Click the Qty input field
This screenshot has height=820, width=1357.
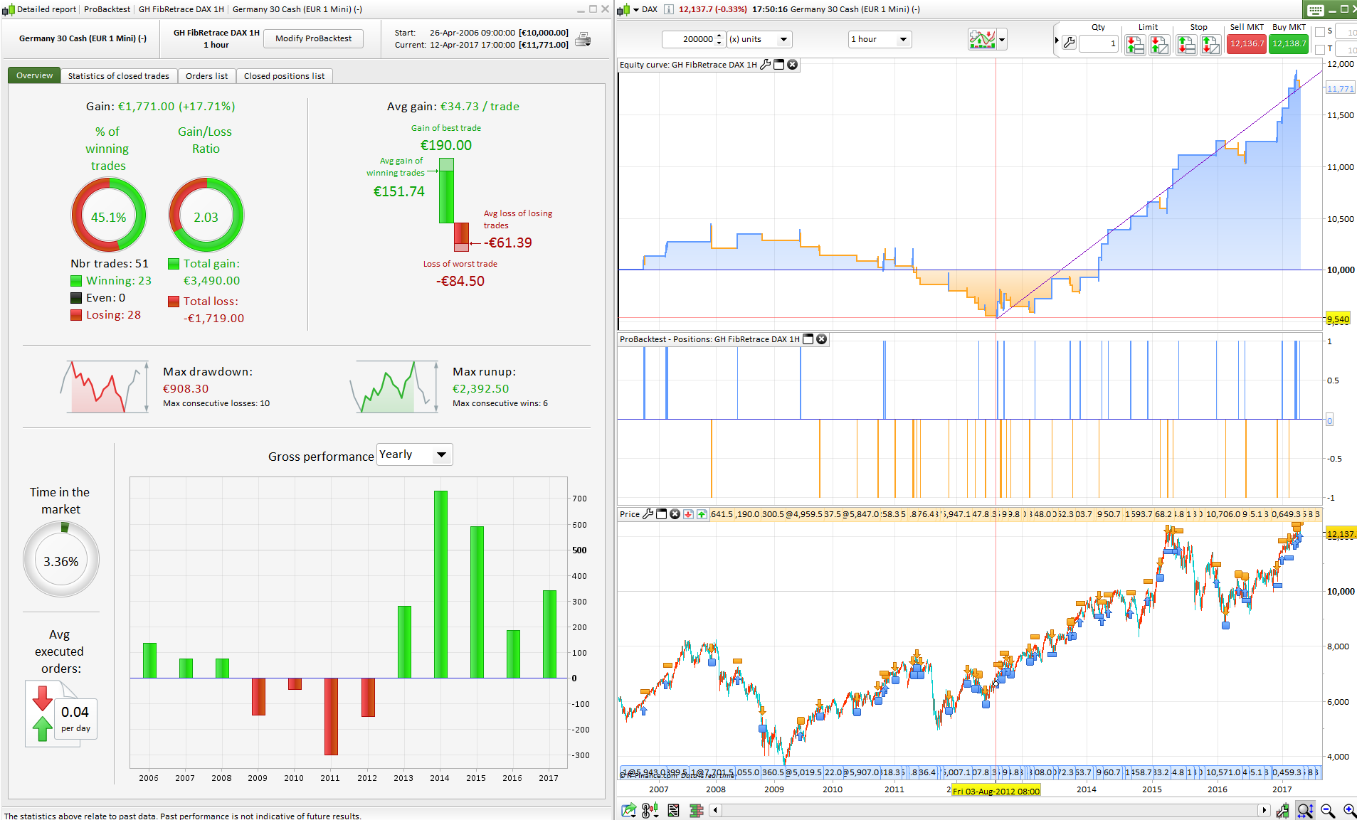point(1099,43)
